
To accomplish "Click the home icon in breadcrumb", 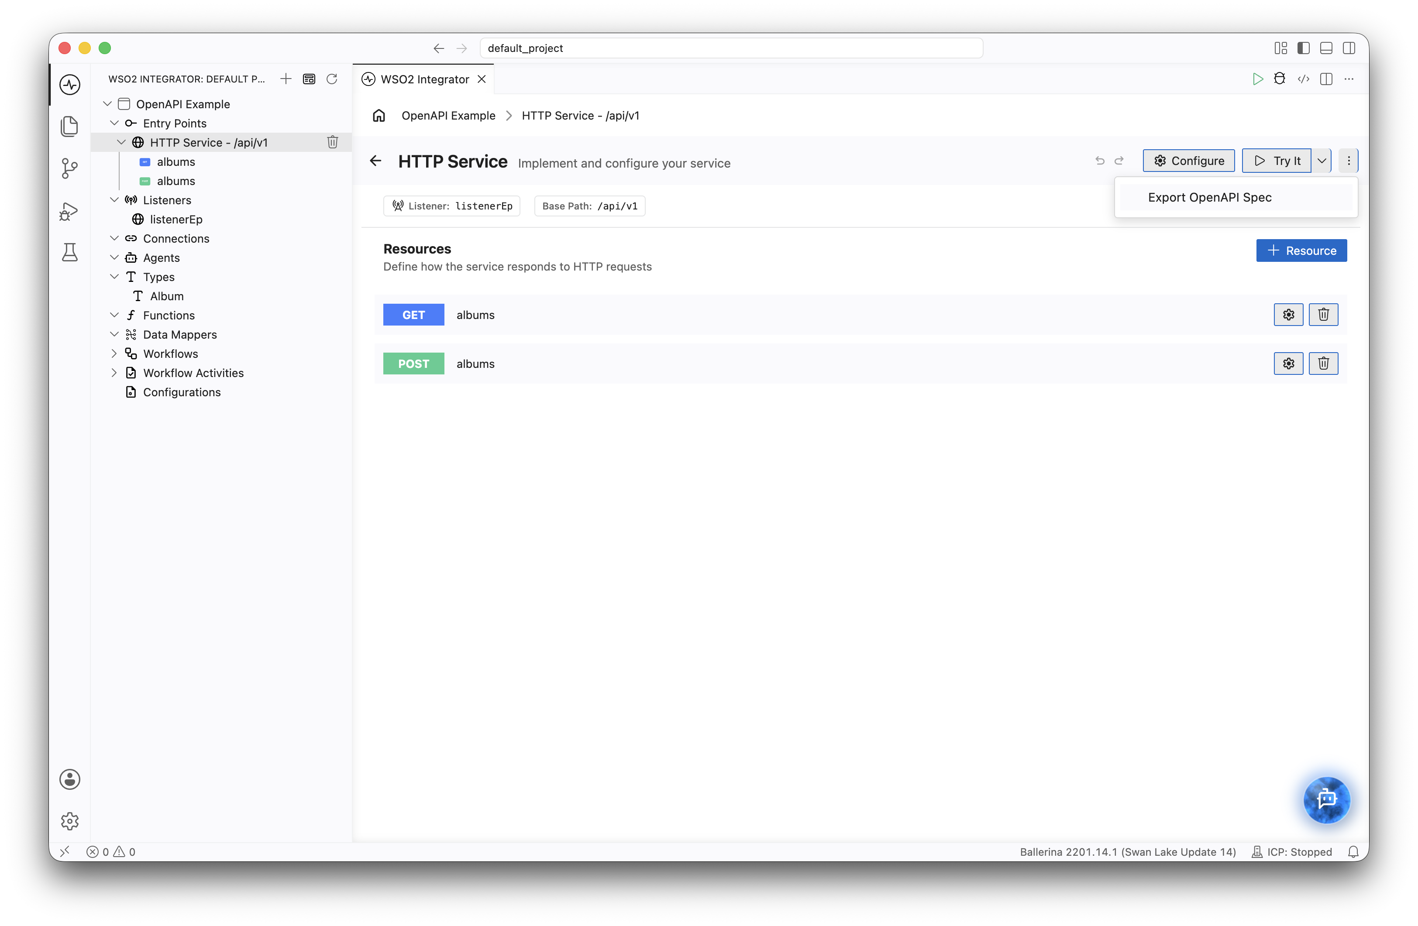I will [x=379, y=115].
